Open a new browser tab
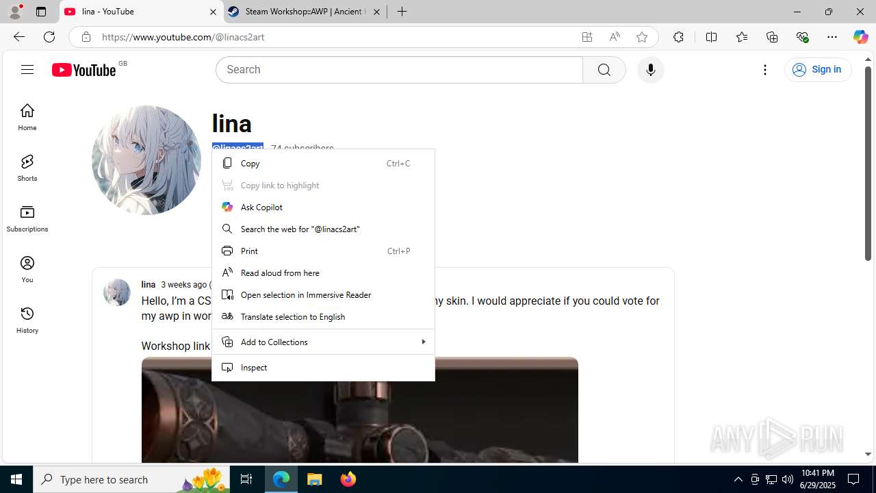The height and width of the screenshot is (493, 876). coord(402,12)
